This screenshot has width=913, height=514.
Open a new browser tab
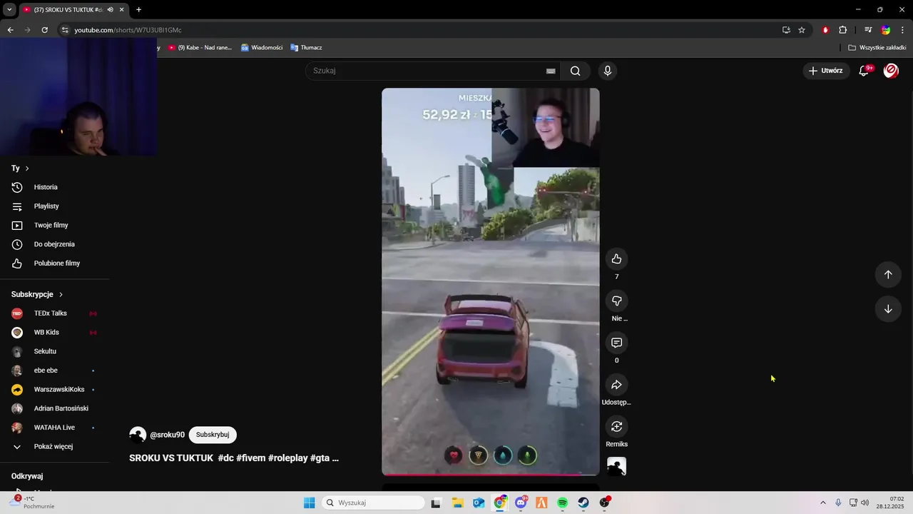(138, 9)
